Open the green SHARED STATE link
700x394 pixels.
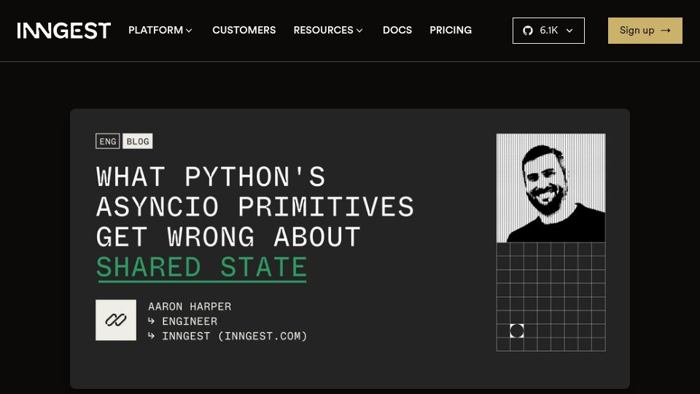tap(201, 268)
